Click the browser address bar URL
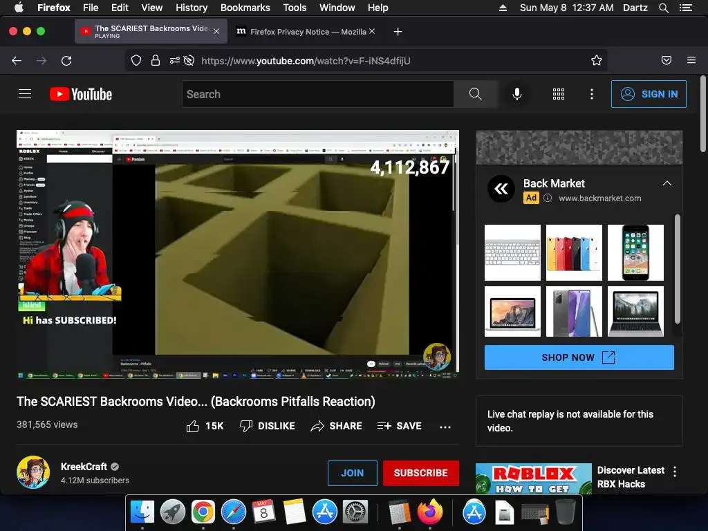 (306, 61)
